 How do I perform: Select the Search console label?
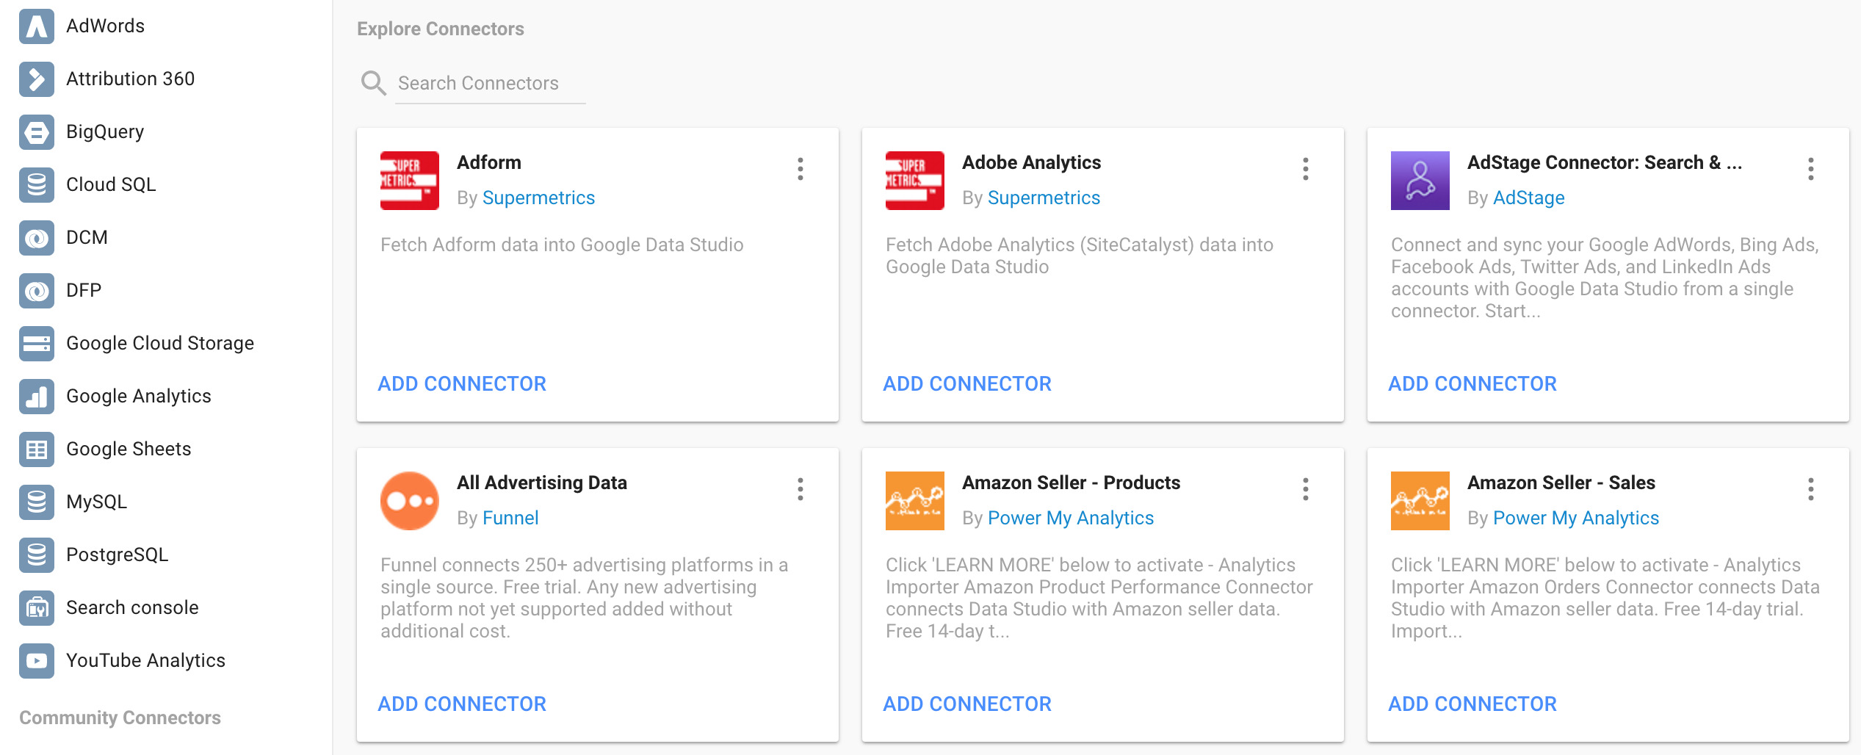[x=132, y=607]
